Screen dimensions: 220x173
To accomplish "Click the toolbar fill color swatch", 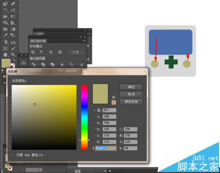I will (6, 63).
